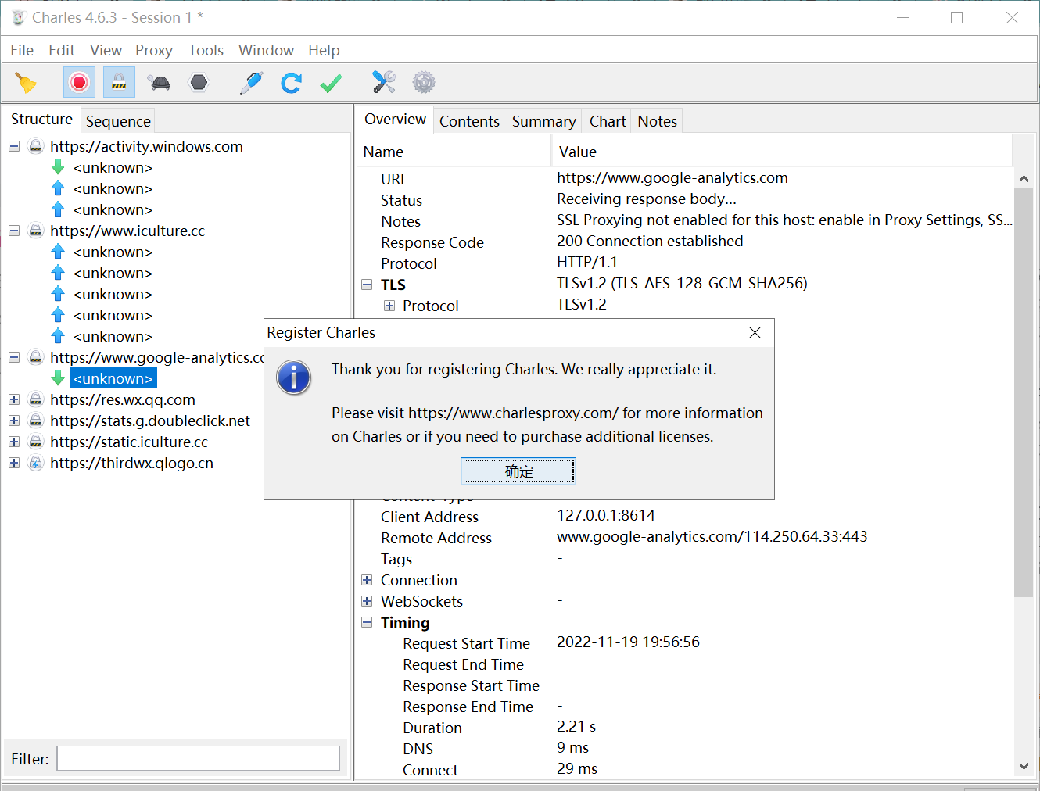Open the gear Settings icon

[423, 83]
